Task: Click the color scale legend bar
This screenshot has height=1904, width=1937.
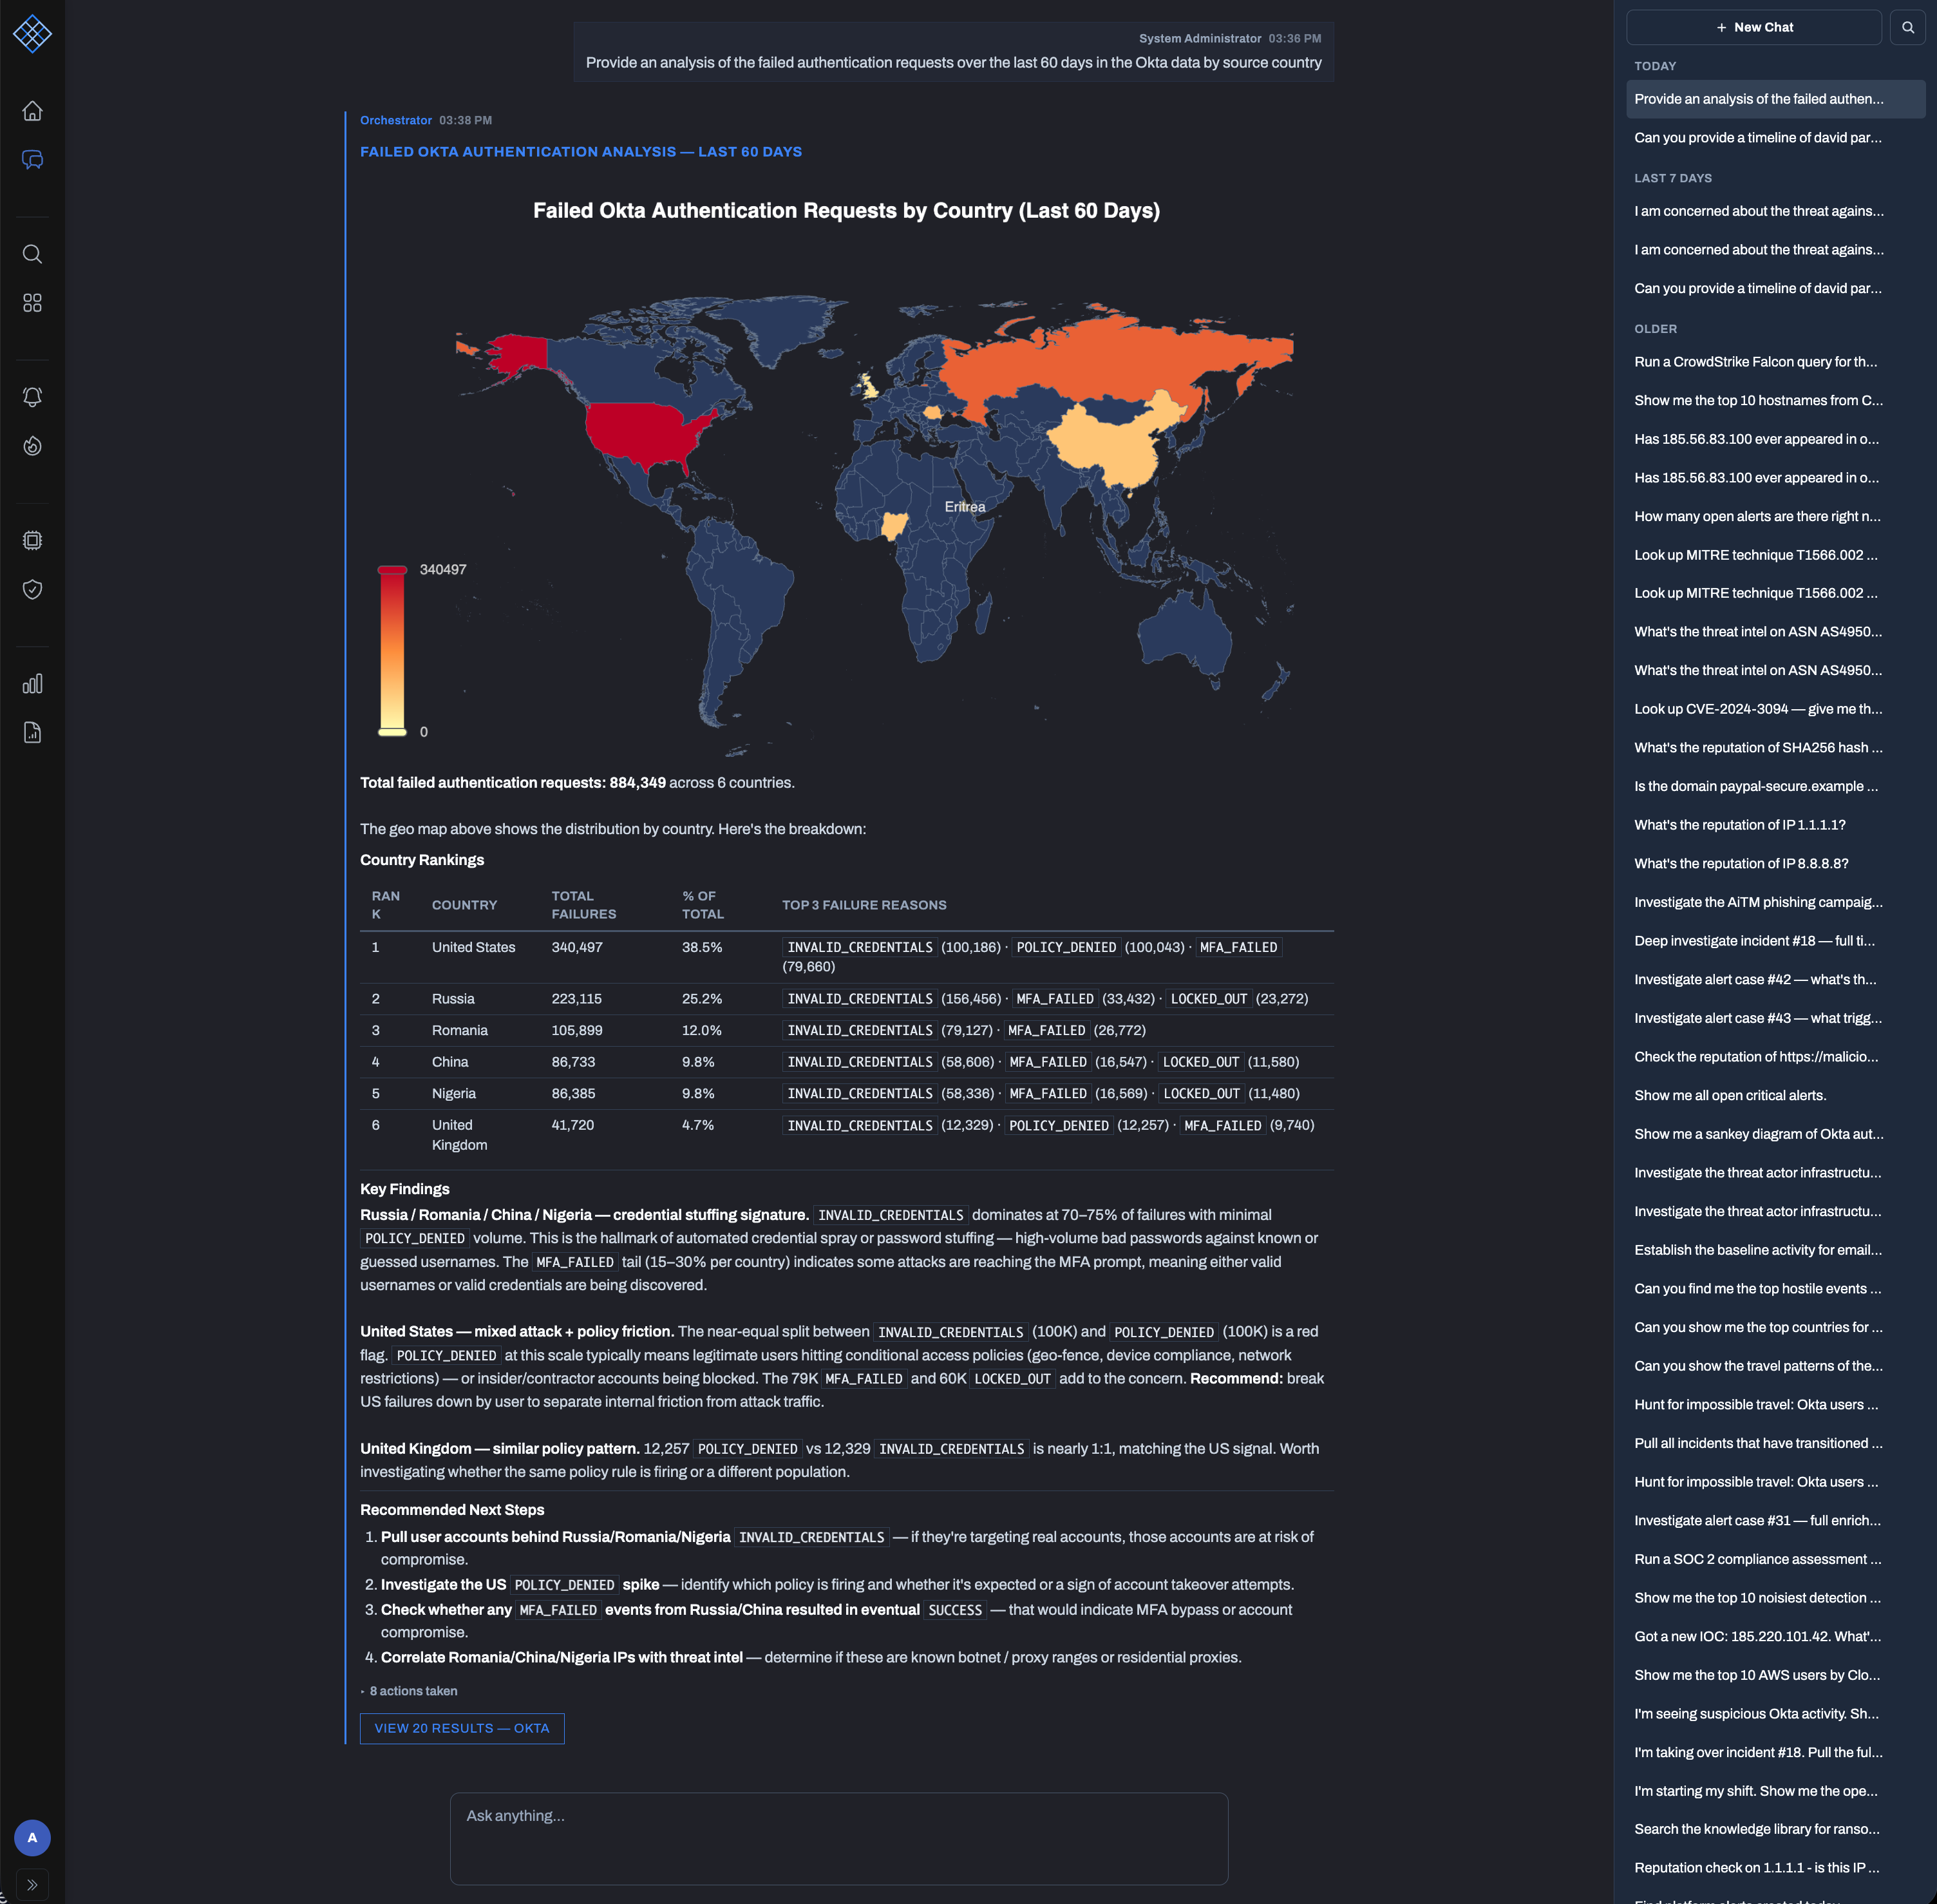Action: (392, 651)
